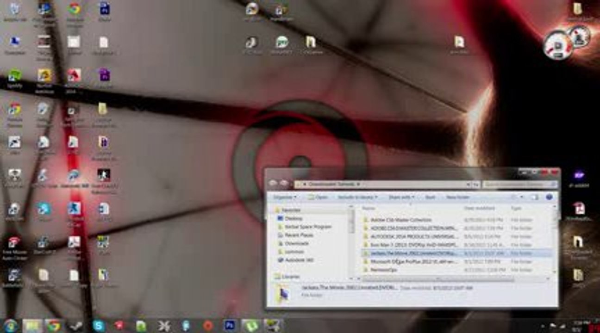Open Explorer help blue question icon
Image resolution: width=600 pixels, height=333 pixels.
549,197
